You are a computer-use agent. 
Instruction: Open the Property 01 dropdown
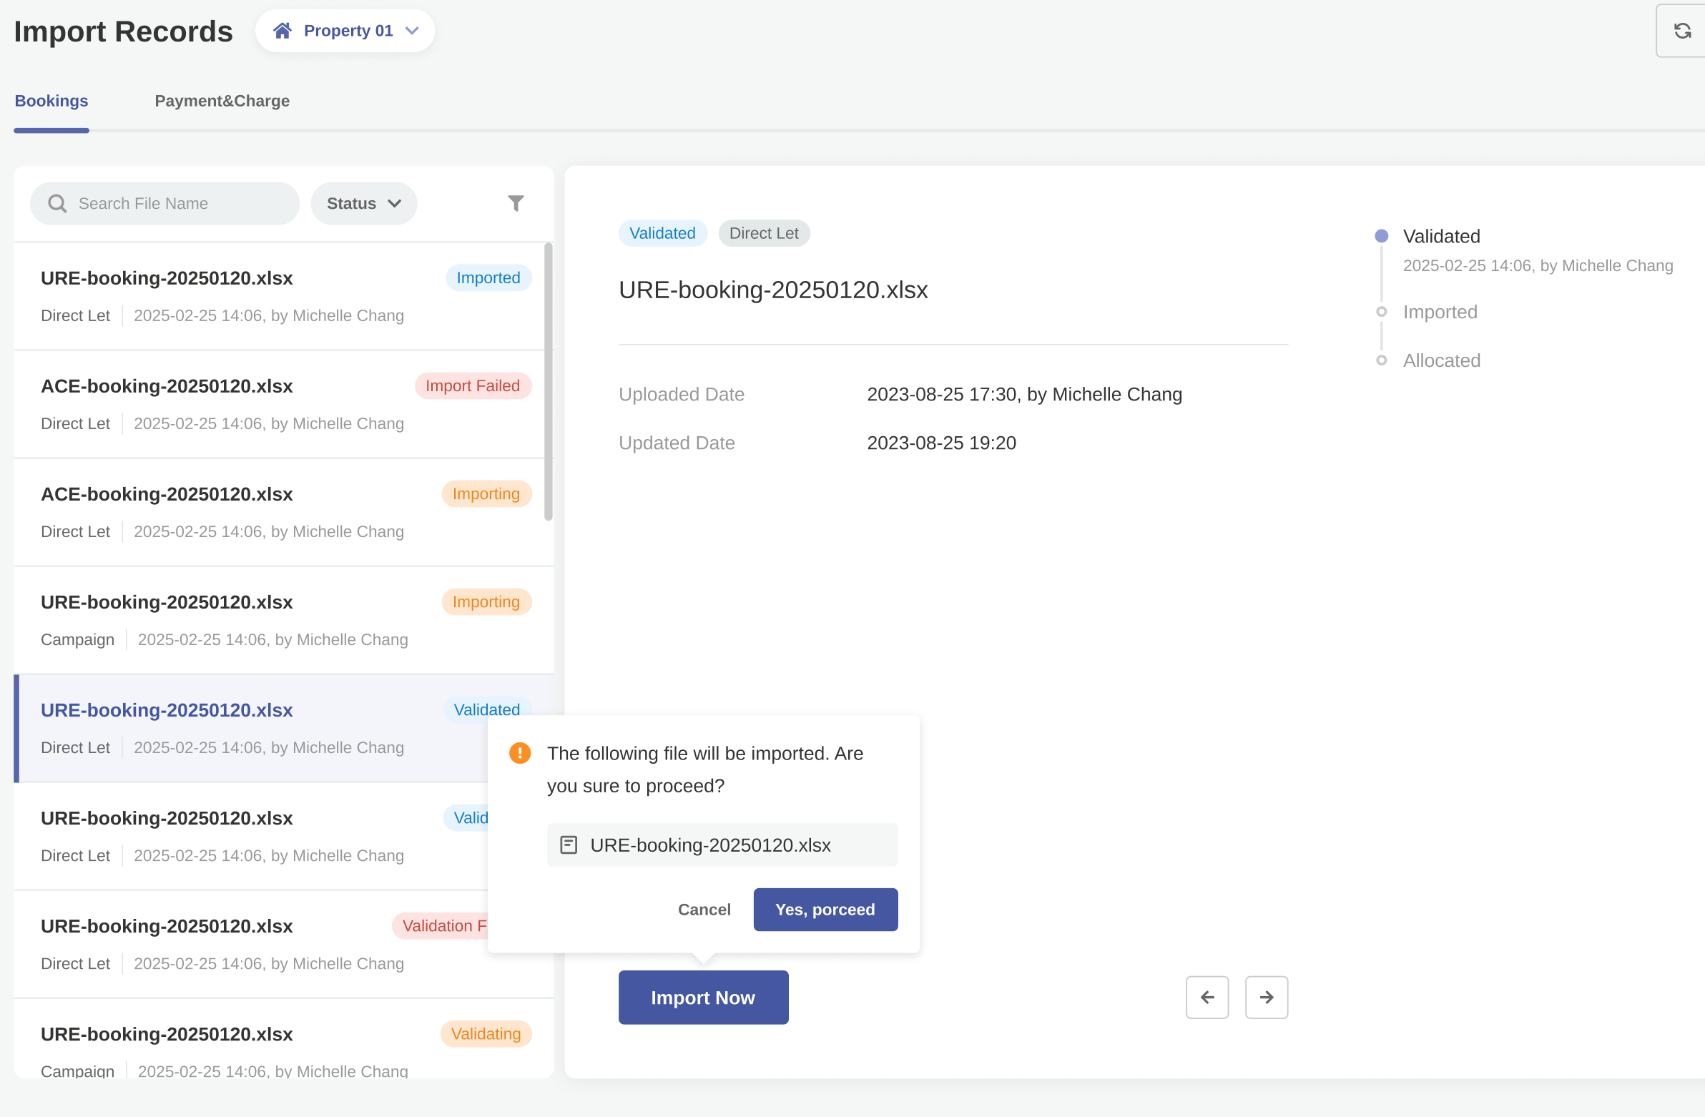[345, 31]
